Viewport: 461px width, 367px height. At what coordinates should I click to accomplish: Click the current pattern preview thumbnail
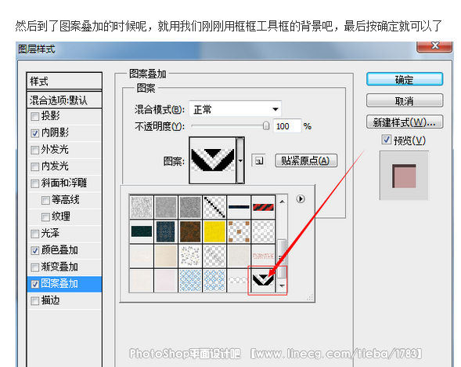(213, 161)
